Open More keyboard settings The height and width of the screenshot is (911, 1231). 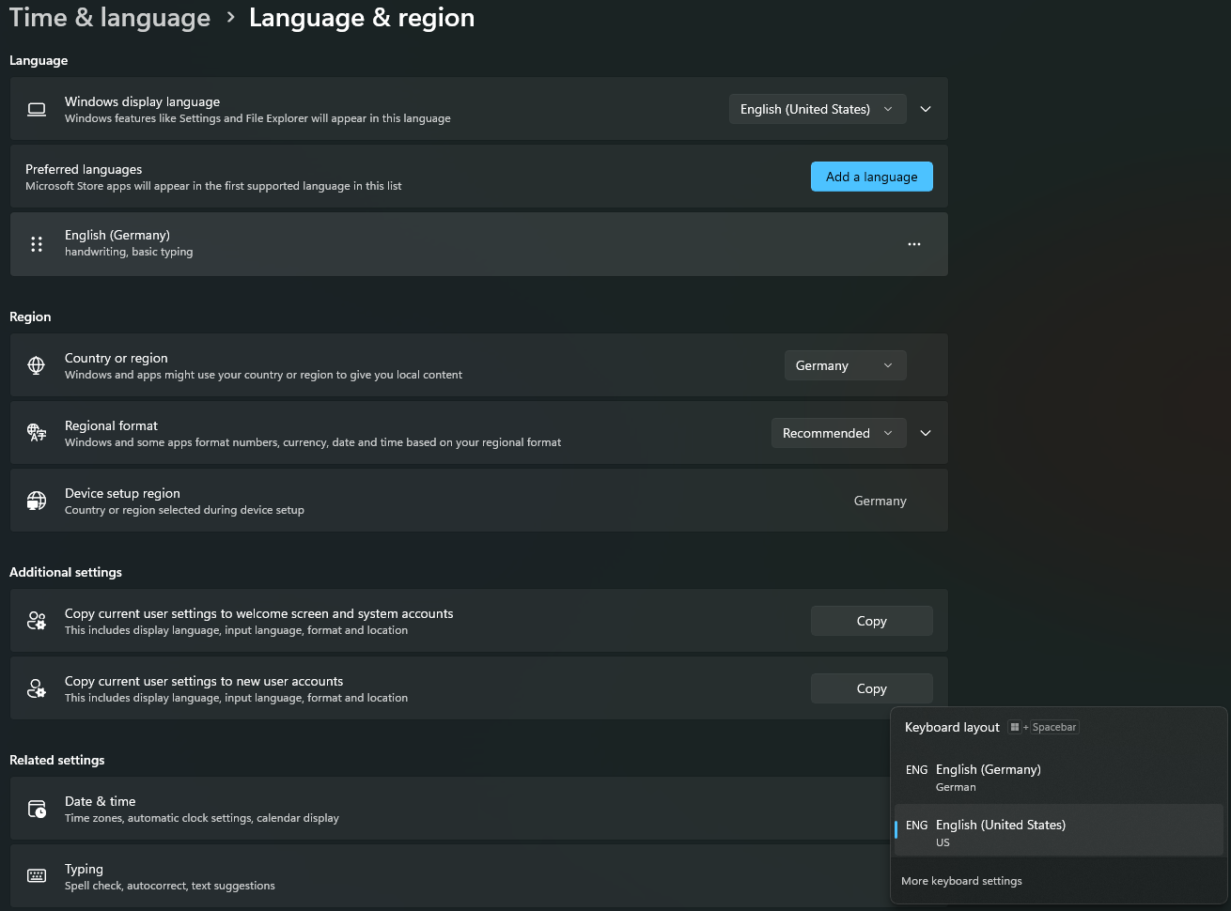tap(960, 881)
